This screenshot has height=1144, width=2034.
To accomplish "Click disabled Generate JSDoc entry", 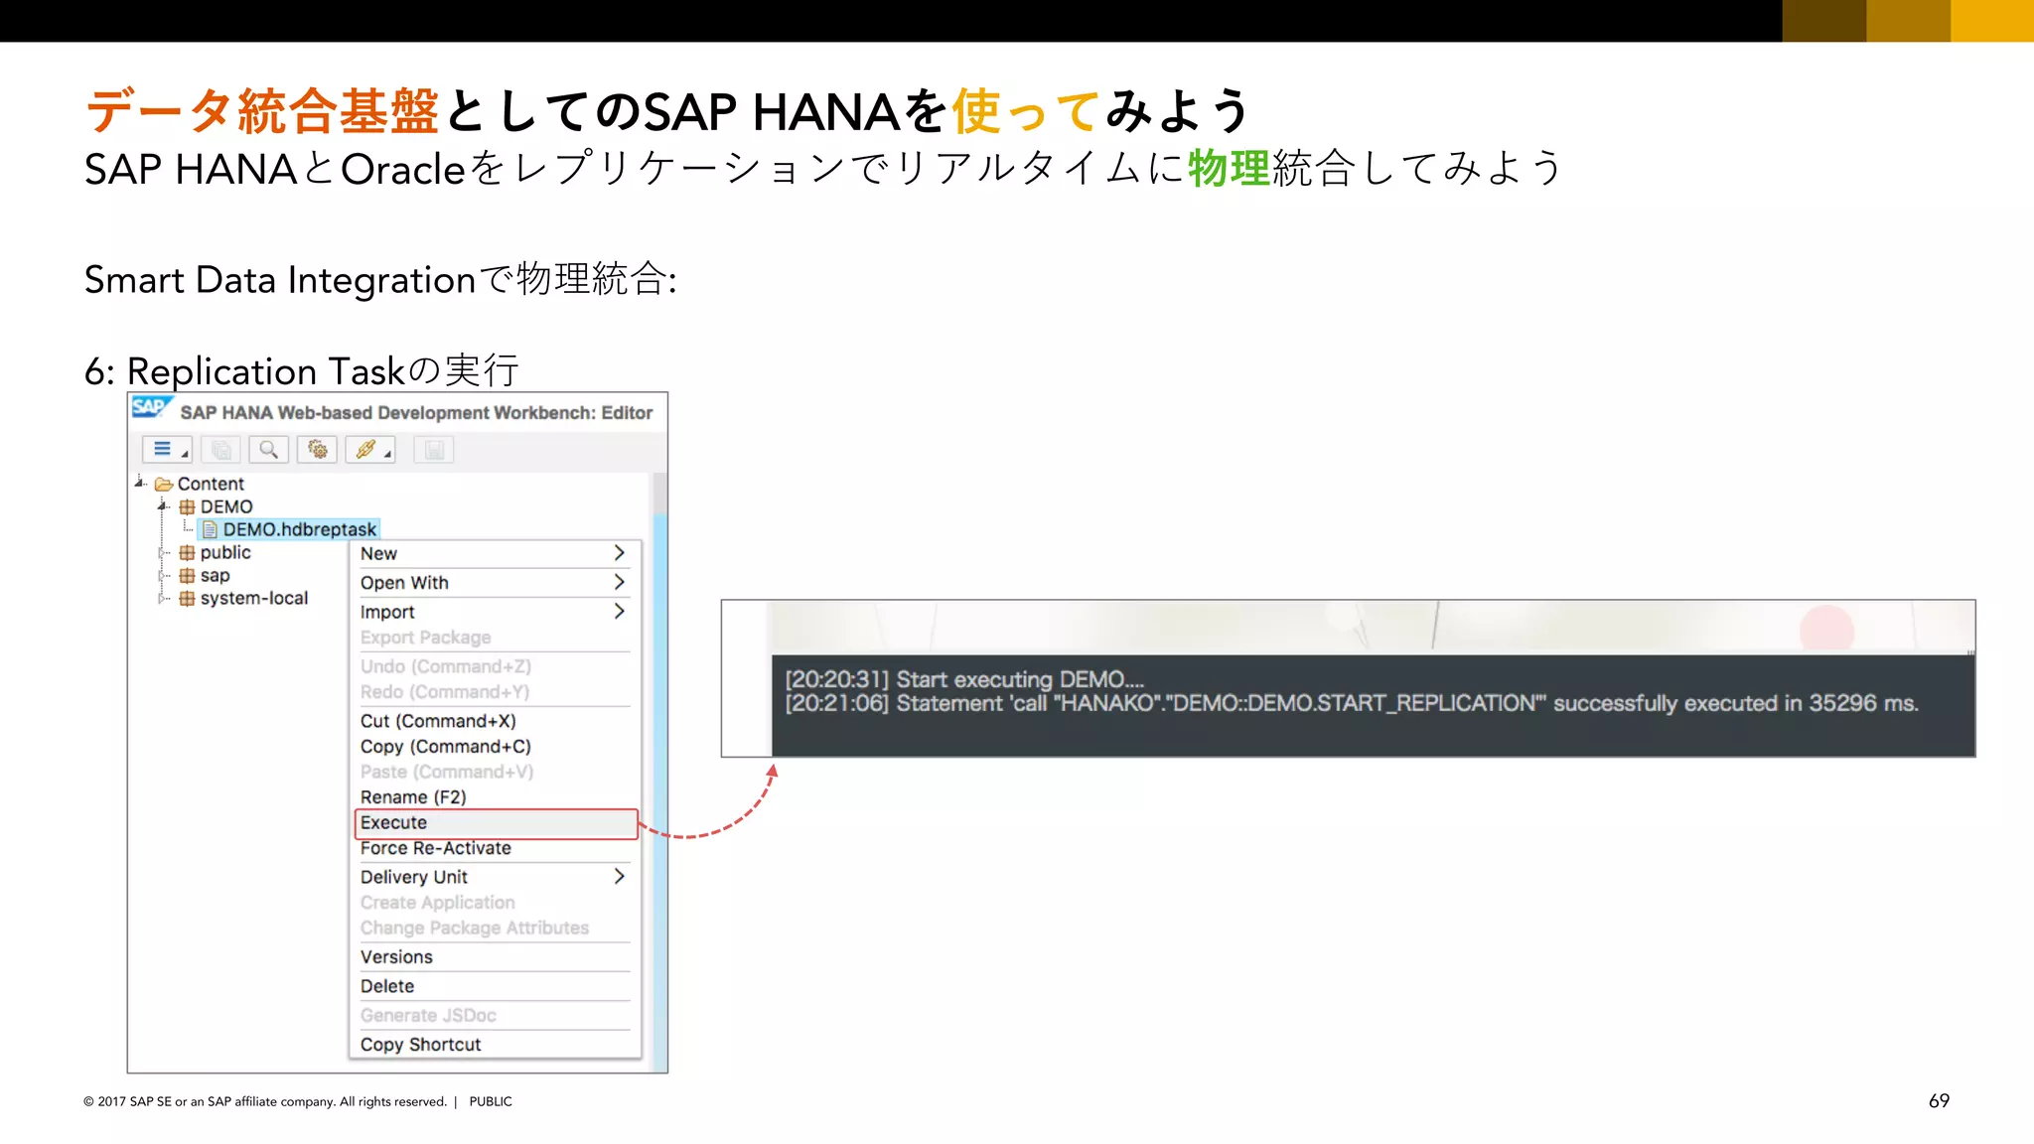I will [x=495, y=1016].
